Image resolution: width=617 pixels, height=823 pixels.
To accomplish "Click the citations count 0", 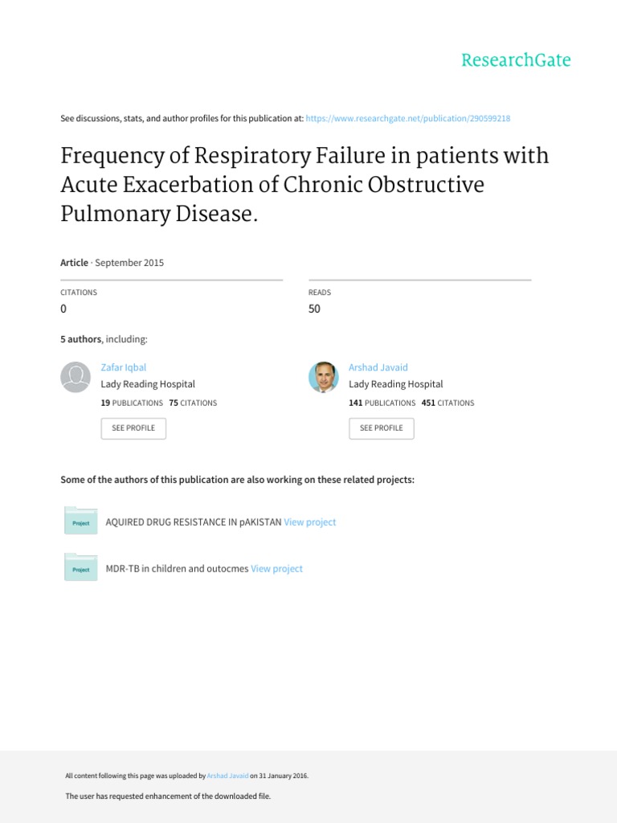I will click(63, 309).
